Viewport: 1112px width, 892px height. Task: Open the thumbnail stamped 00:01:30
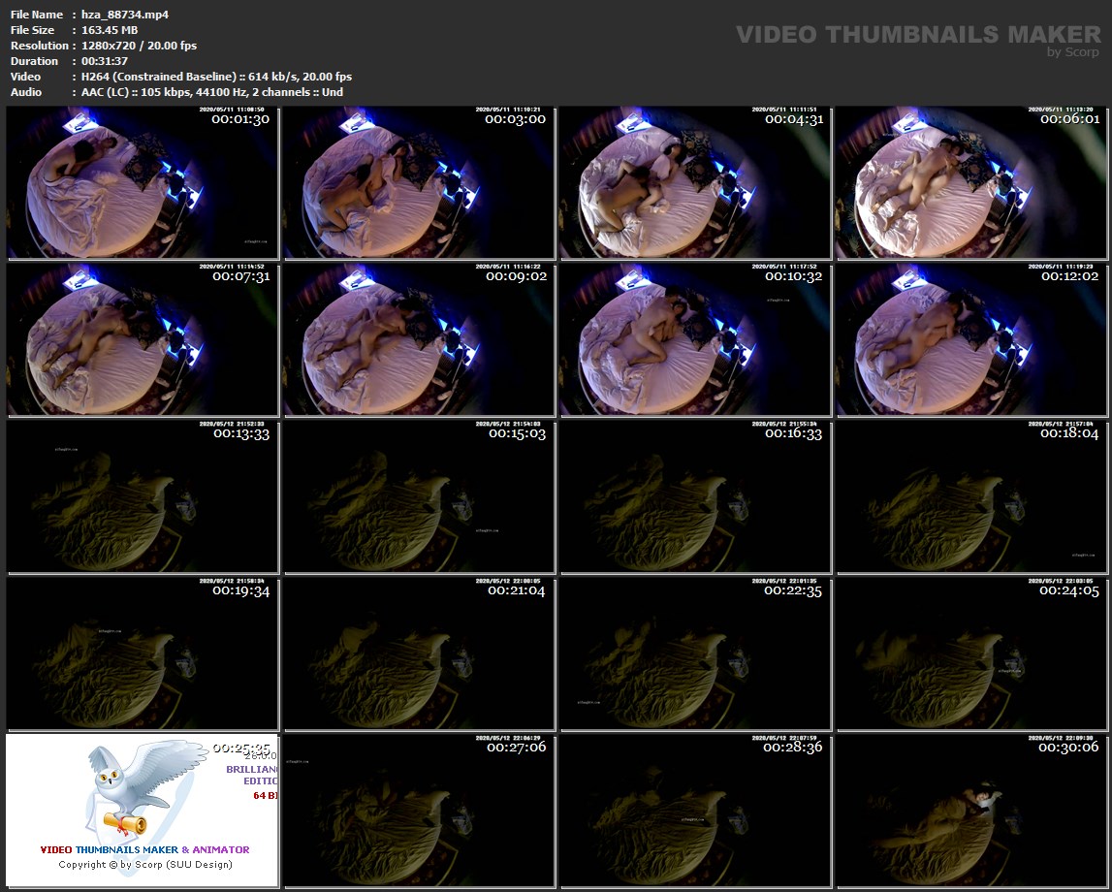pyautogui.click(x=143, y=182)
